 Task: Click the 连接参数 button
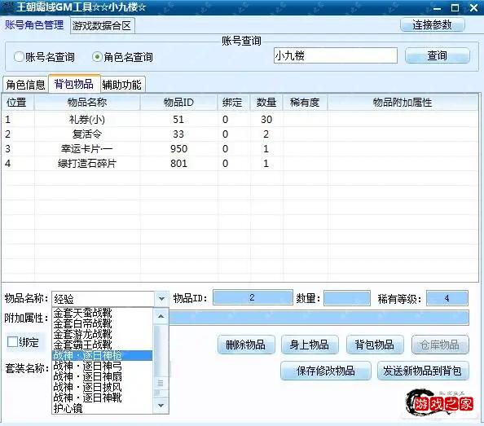[432, 24]
